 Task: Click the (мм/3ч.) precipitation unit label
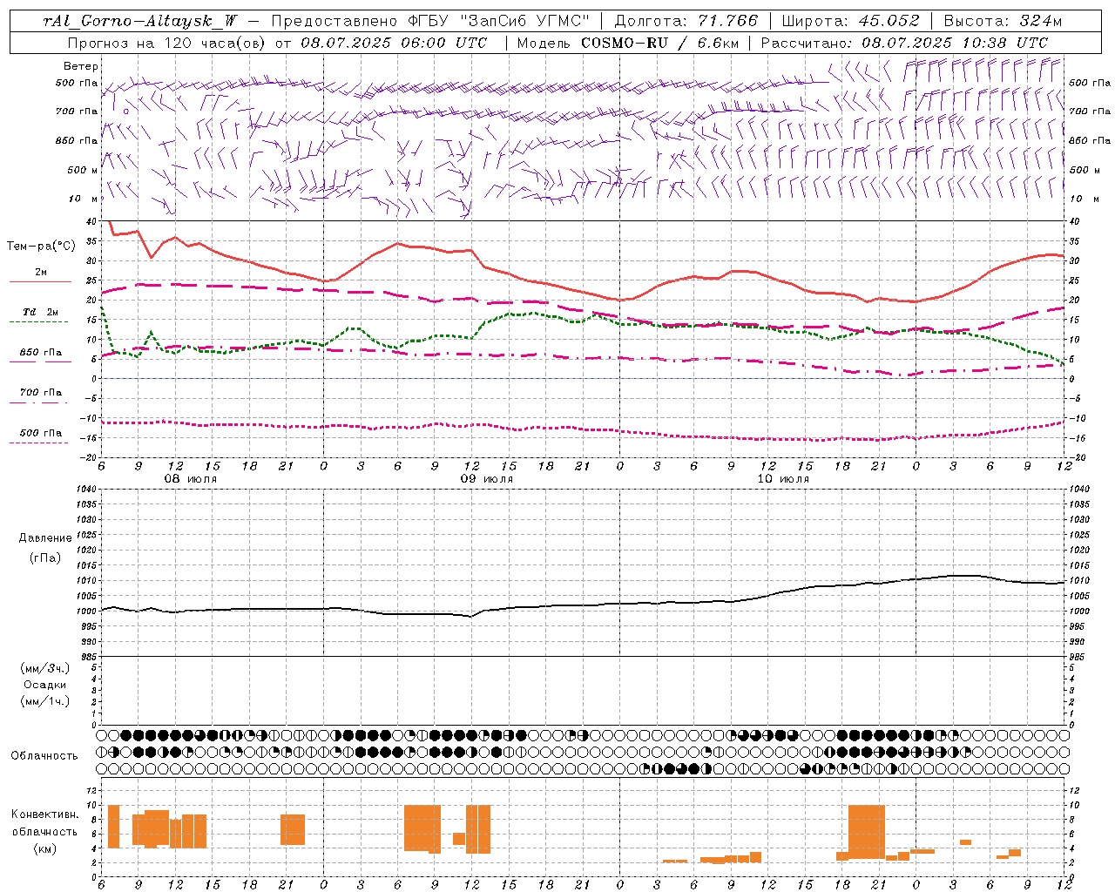(45, 668)
